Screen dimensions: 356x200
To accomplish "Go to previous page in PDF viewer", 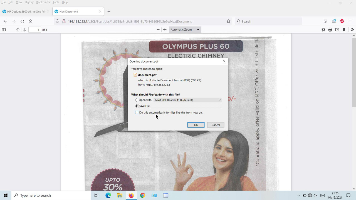I will tap(18, 30).
